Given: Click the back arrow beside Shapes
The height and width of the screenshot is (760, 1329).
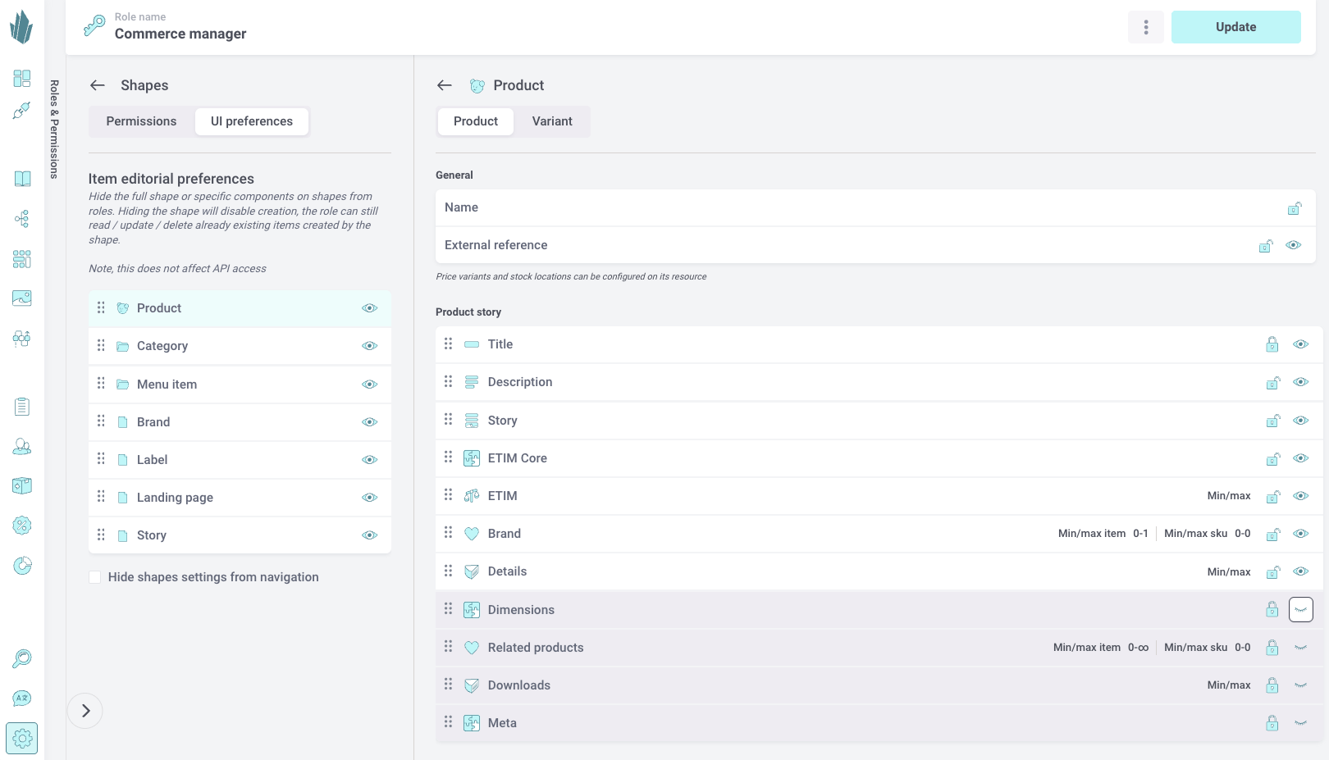Looking at the screenshot, I should pyautogui.click(x=98, y=85).
